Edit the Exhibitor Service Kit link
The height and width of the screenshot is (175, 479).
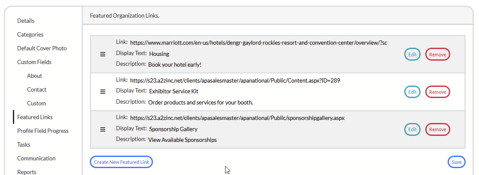pyautogui.click(x=412, y=92)
